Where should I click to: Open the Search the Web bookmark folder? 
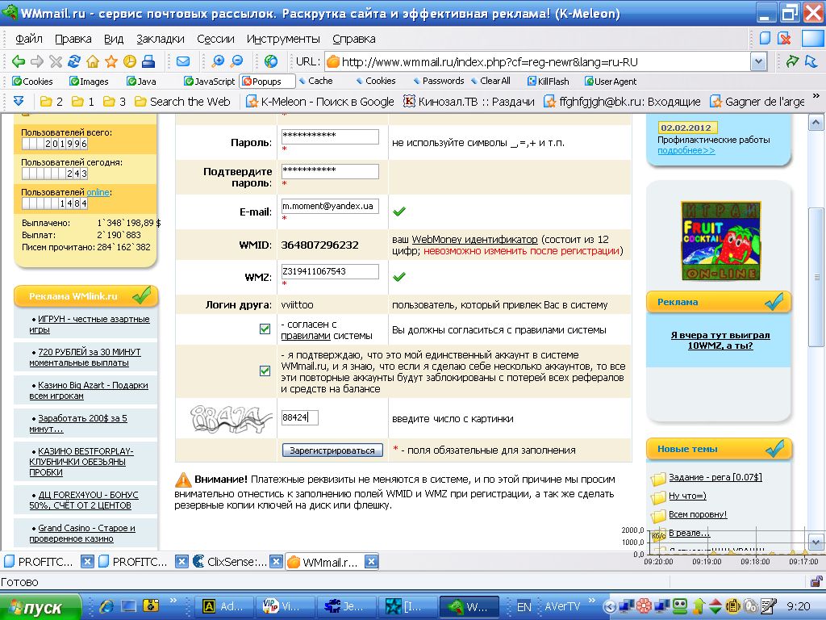[x=182, y=101]
